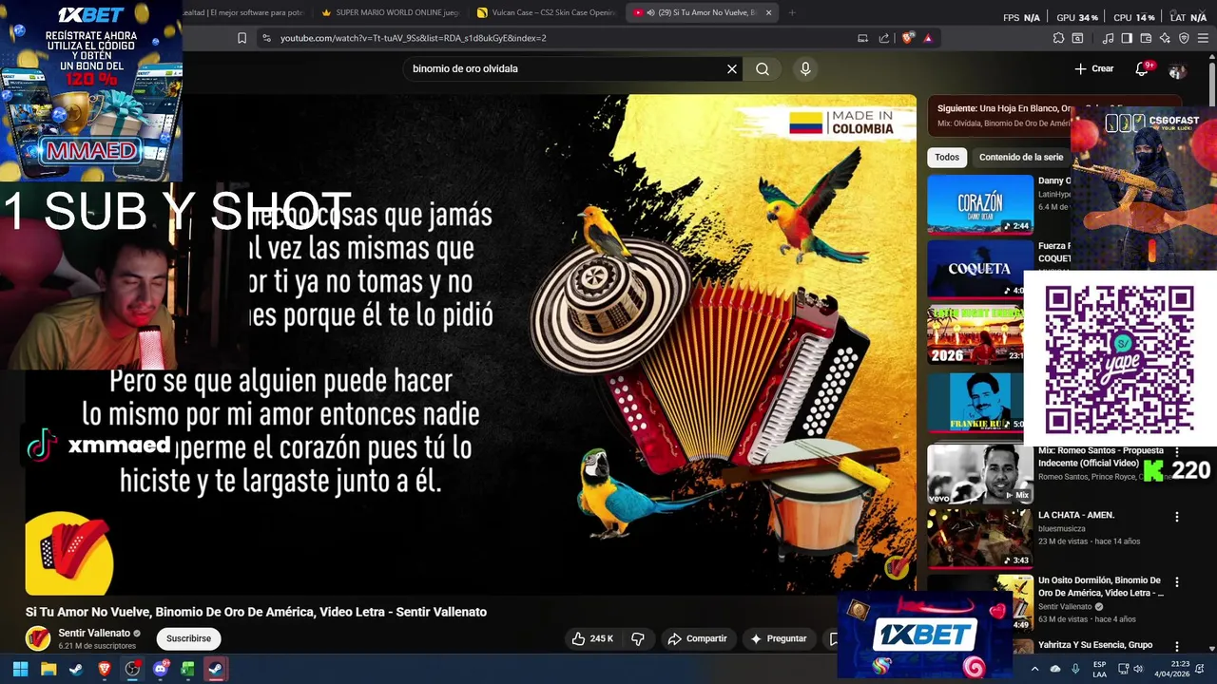
Task: Close the Si Tu Amor No Vuelve tab
Action: 768,12
